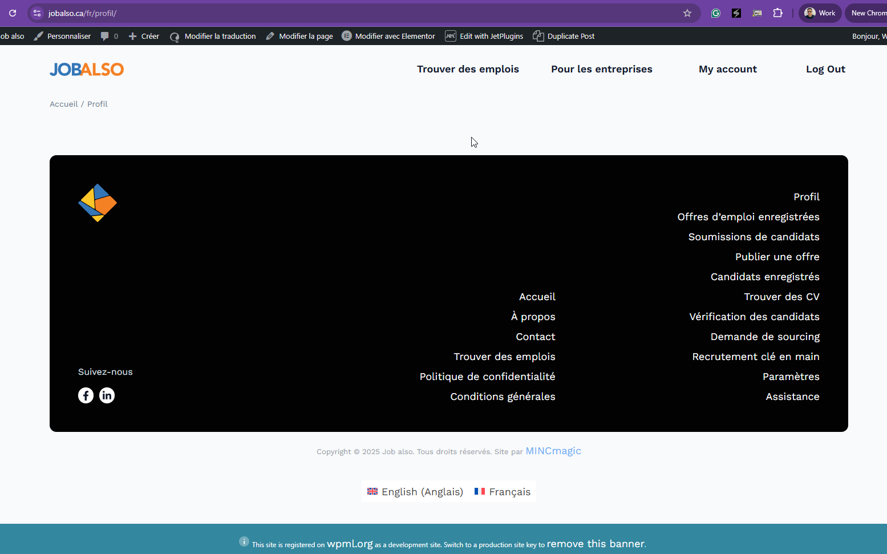Screen dimensions: 887x554
Task: Open Vérification des candidats
Action: click(754, 317)
